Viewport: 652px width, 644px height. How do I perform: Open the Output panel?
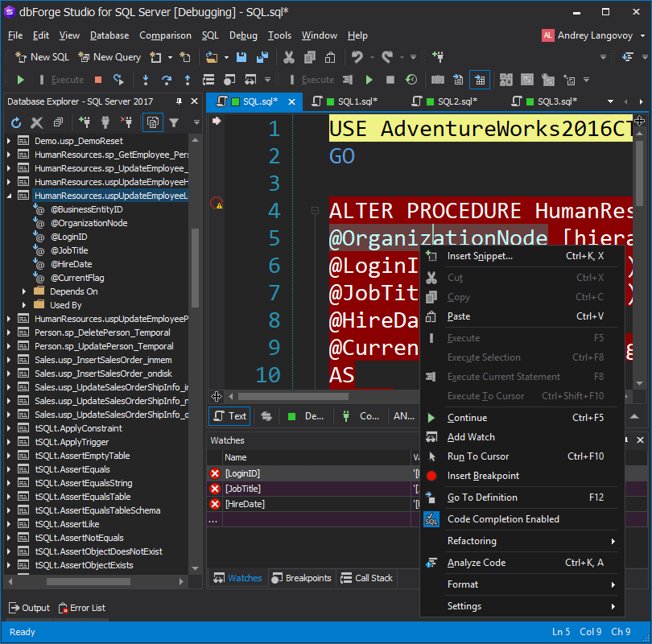[x=29, y=609]
